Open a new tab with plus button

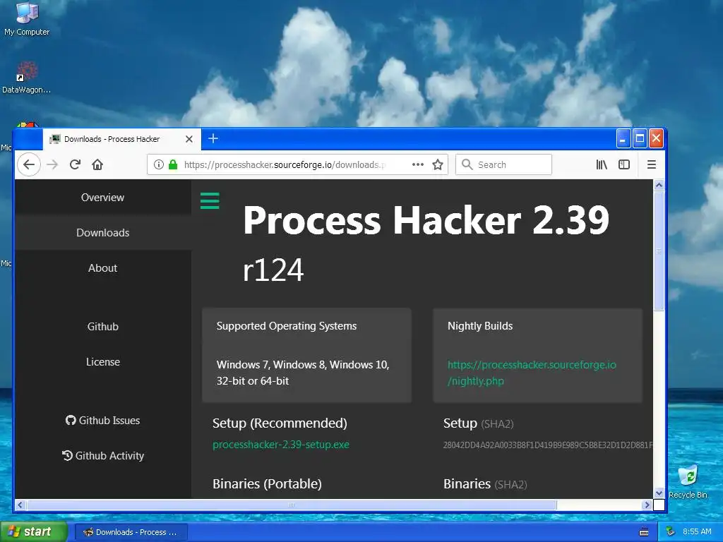(x=213, y=138)
